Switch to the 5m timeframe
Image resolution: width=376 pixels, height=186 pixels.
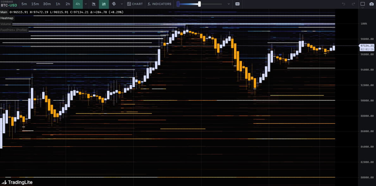(24, 4)
